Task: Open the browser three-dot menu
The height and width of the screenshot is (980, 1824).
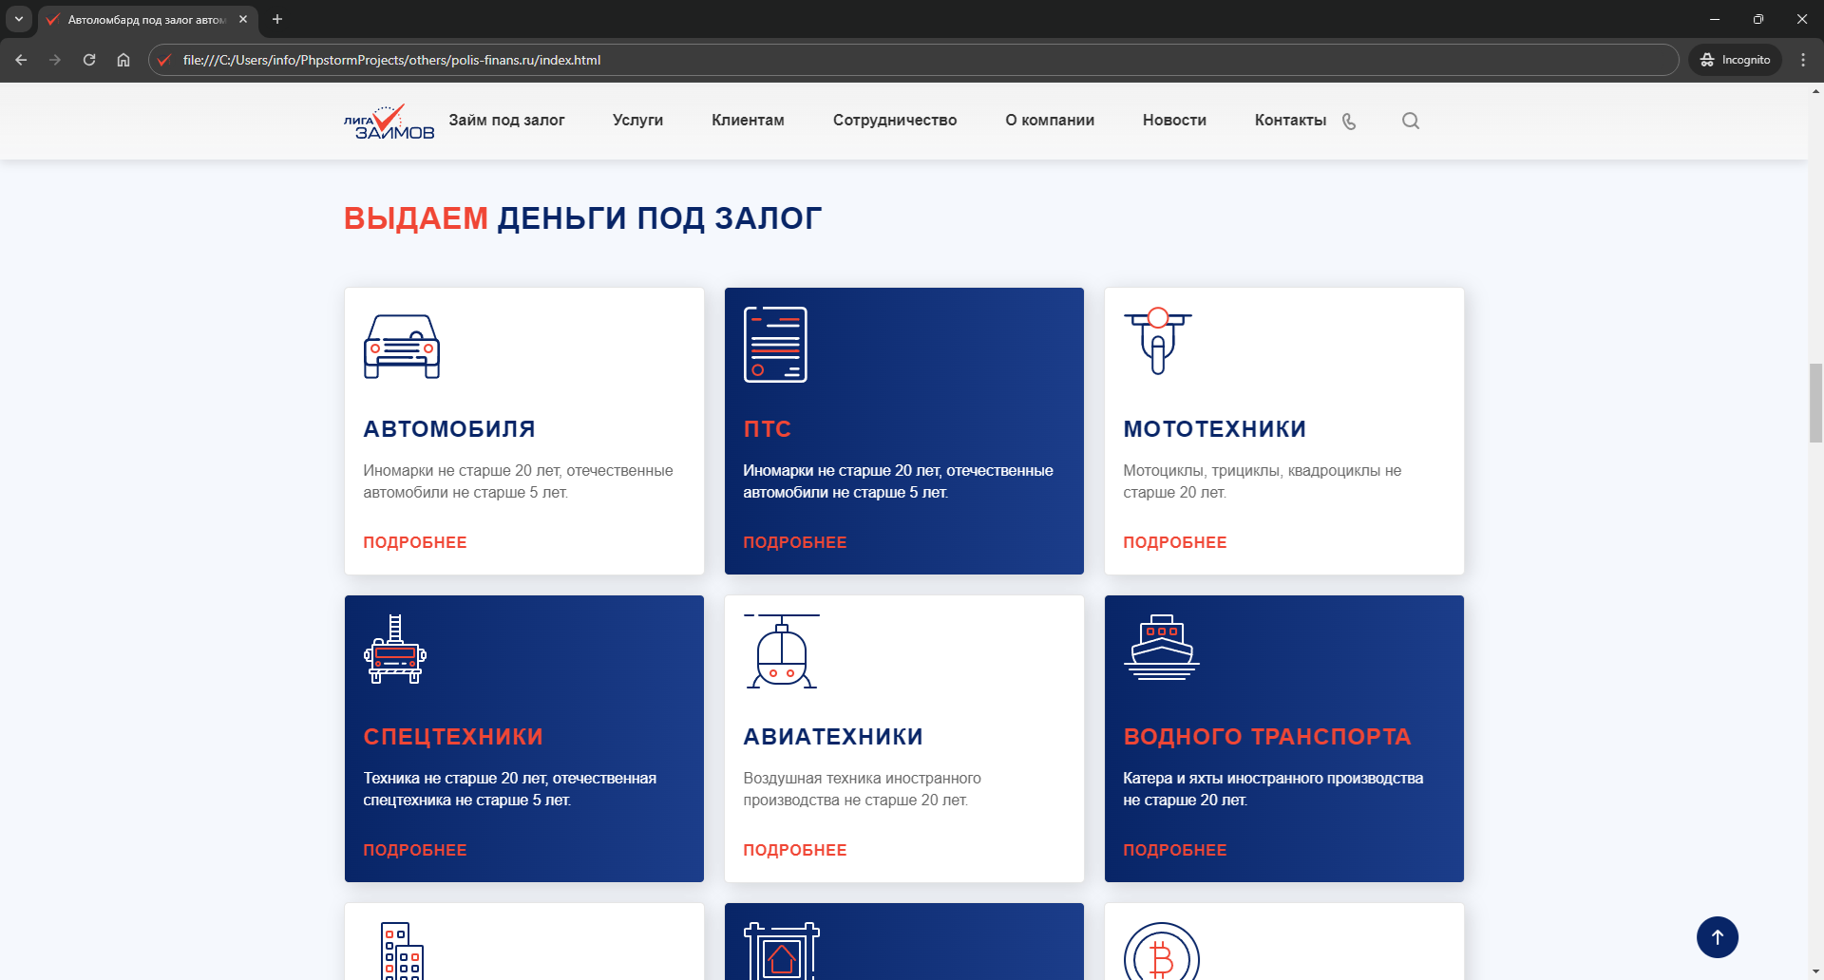Action: click(x=1803, y=60)
